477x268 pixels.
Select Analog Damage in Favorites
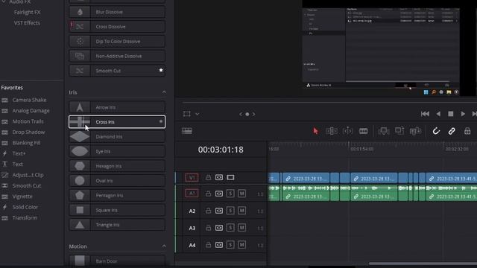31,111
